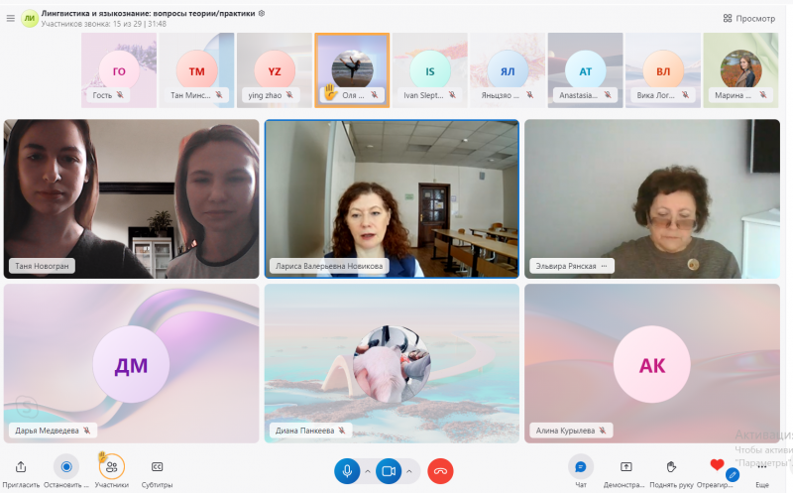Select the Гость participant thumbnail
The image size is (793, 493).
pos(119,70)
